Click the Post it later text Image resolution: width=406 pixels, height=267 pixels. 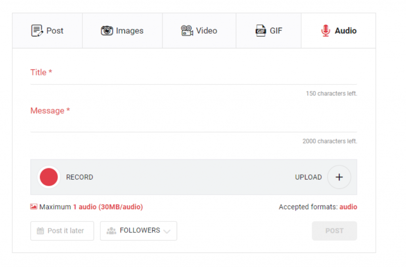tap(66, 231)
